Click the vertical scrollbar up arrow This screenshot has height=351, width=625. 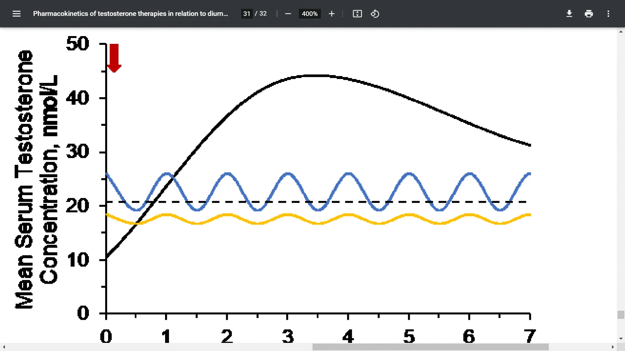point(621,32)
